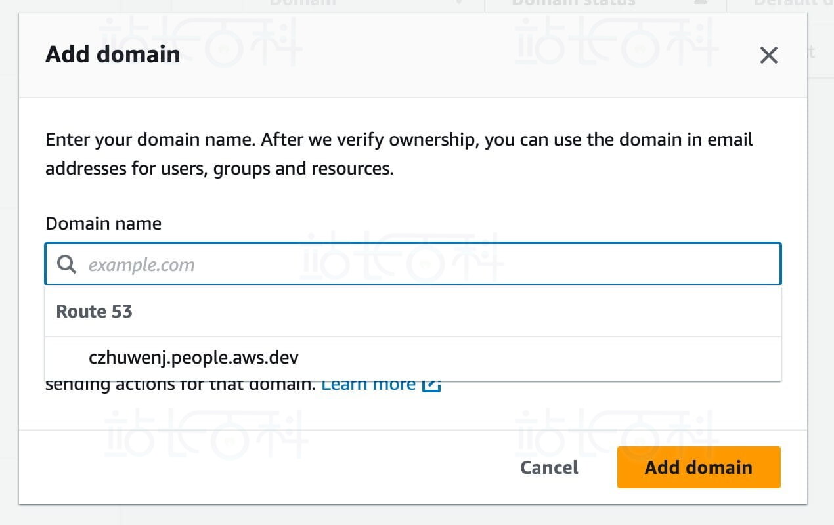The width and height of the screenshot is (834, 525).
Task: Click the Add domain dialog title
Action: [x=112, y=54]
